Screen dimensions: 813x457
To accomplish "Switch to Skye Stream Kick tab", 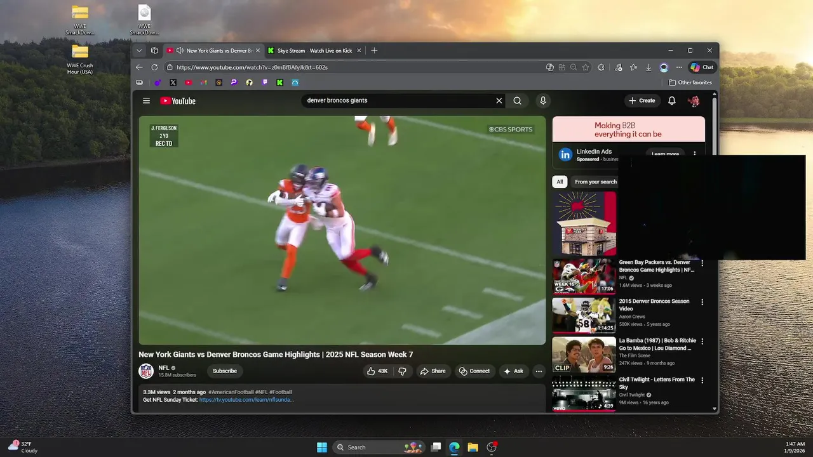I will 314,51.
